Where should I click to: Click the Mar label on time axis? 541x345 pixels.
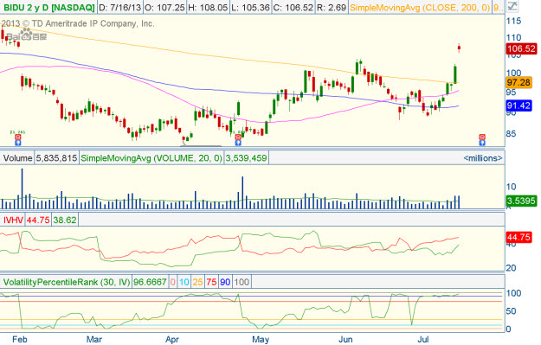point(93,340)
